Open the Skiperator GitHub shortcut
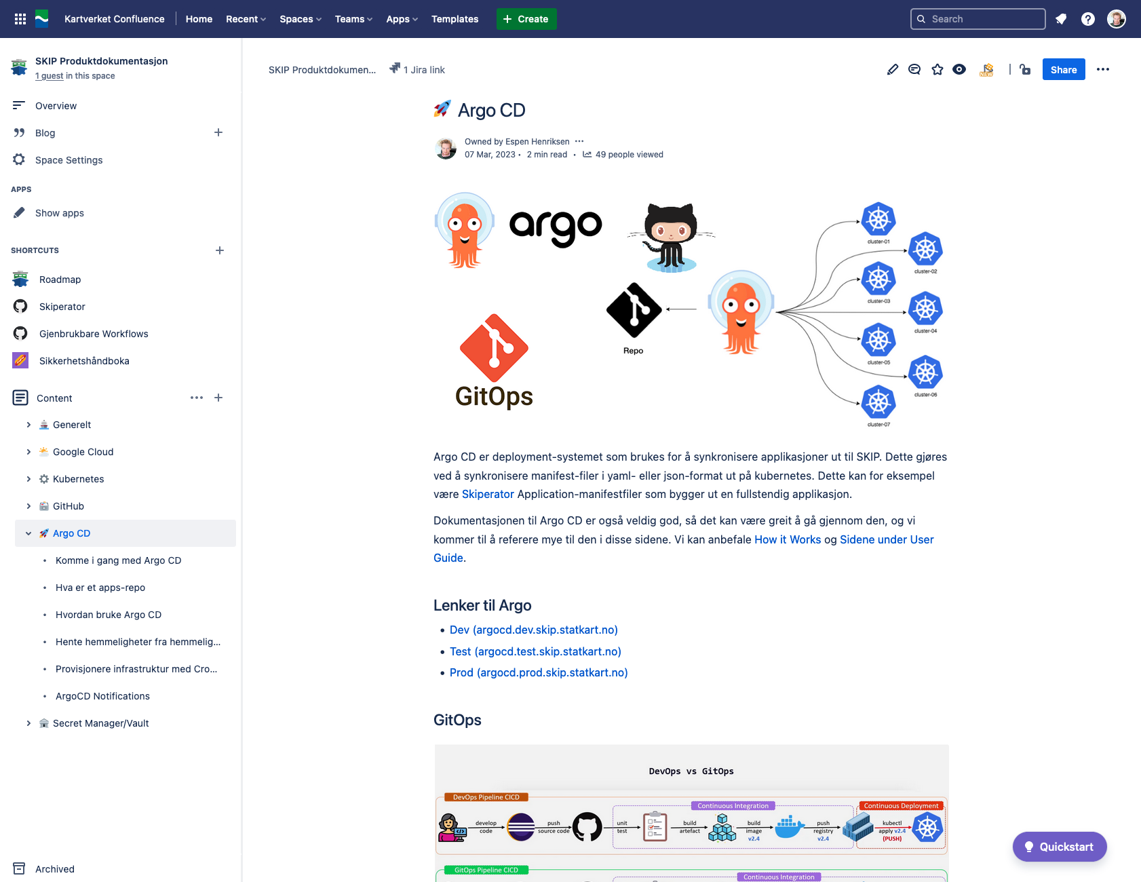This screenshot has height=882, width=1141. click(62, 307)
